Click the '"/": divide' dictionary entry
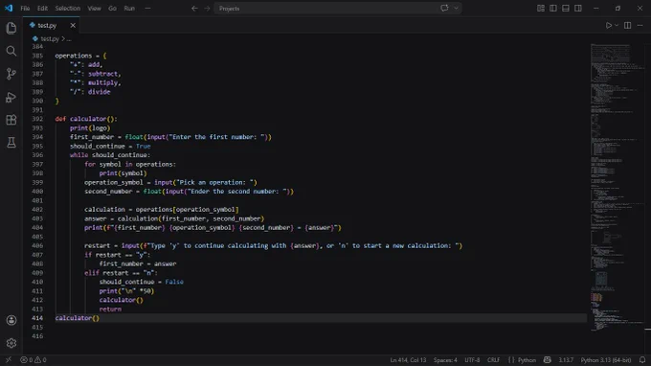The width and height of the screenshot is (651, 366). [x=90, y=92]
